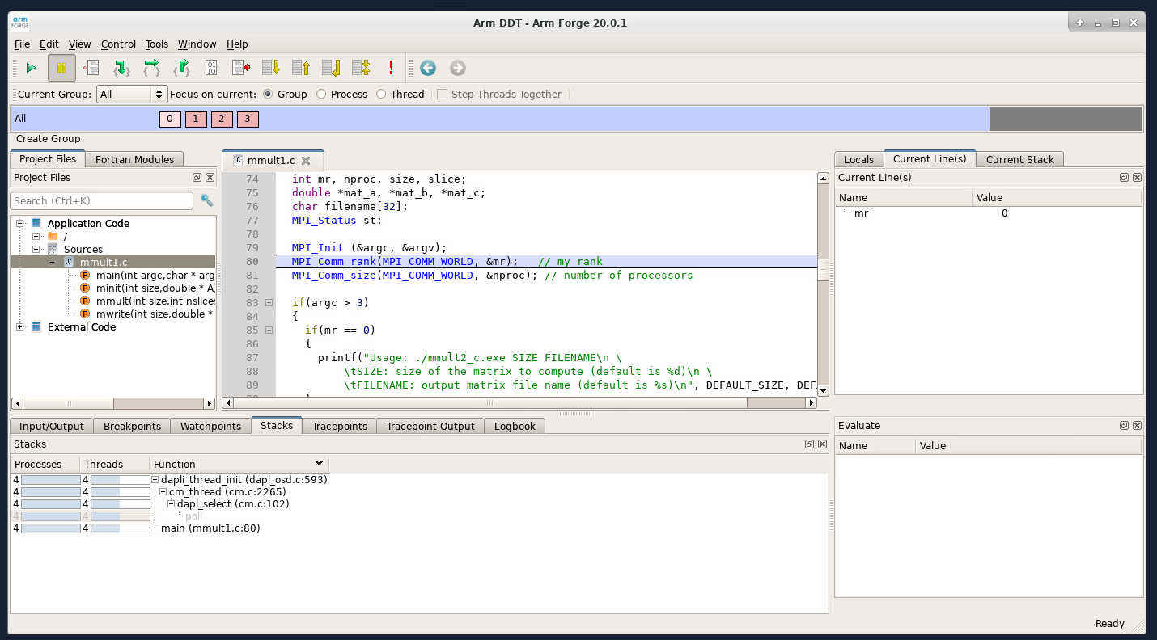Click the yellow Pause button
Image resolution: width=1157 pixels, height=640 pixels.
tap(61, 68)
